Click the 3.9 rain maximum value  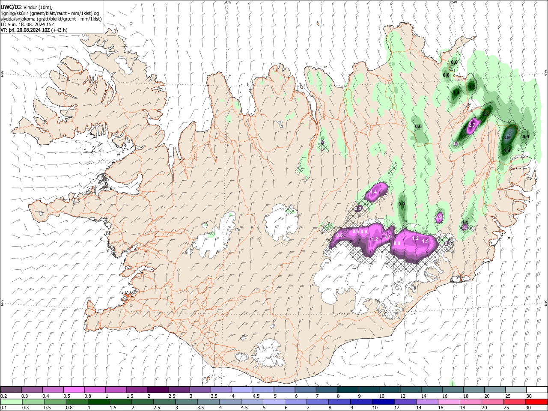click(x=507, y=137)
